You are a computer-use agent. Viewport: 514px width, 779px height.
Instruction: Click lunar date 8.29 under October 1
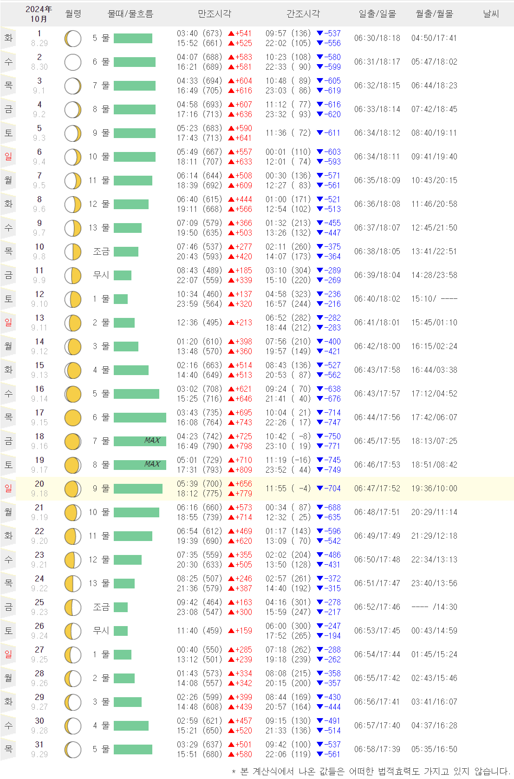click(39, 43)
